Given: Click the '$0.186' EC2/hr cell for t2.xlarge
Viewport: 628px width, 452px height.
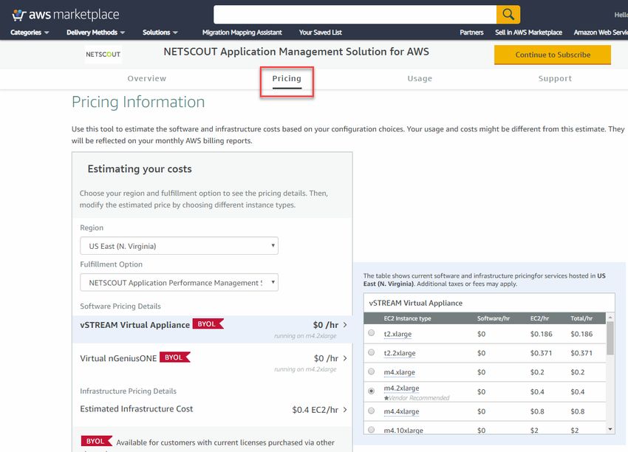Looking at the screenshot, I should [541, 334].
